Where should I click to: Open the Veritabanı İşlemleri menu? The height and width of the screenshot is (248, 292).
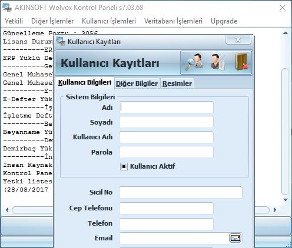pos(173,21)
